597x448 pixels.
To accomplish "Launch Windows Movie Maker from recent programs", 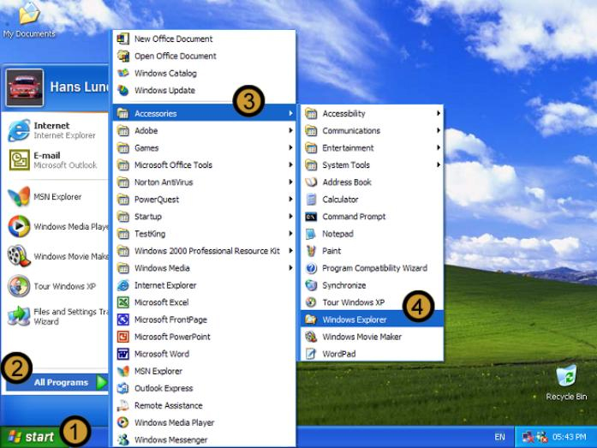I will (x=55, y=256).
